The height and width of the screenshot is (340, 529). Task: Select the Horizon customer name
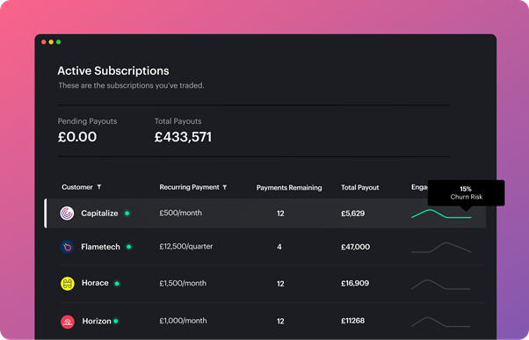click(97, 322)
